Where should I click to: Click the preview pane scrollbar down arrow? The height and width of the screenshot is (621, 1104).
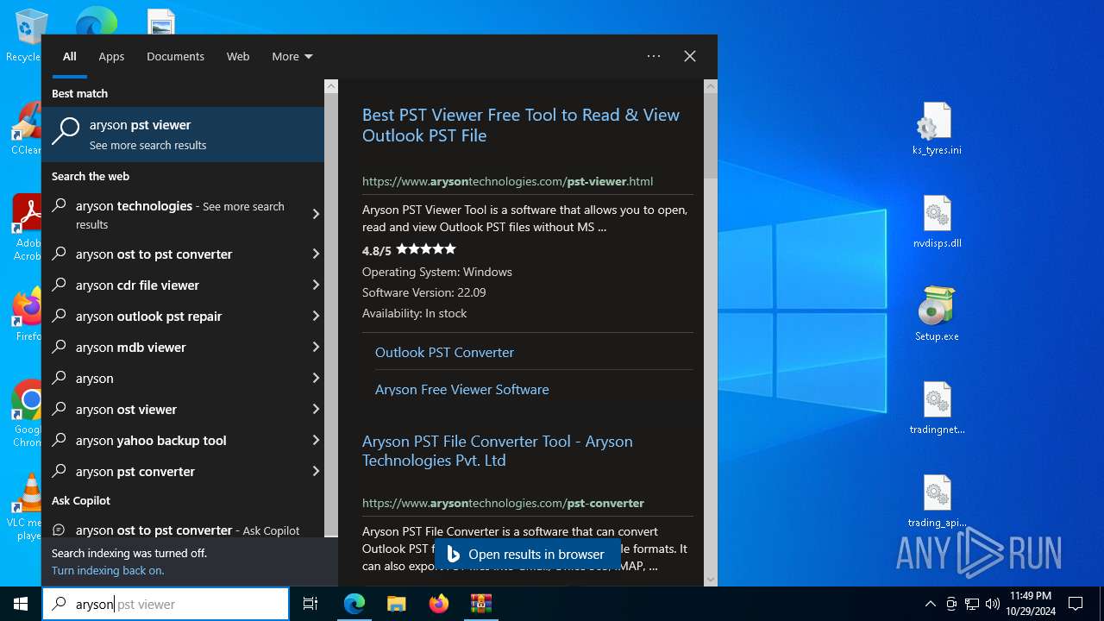[x=711, y=580]
